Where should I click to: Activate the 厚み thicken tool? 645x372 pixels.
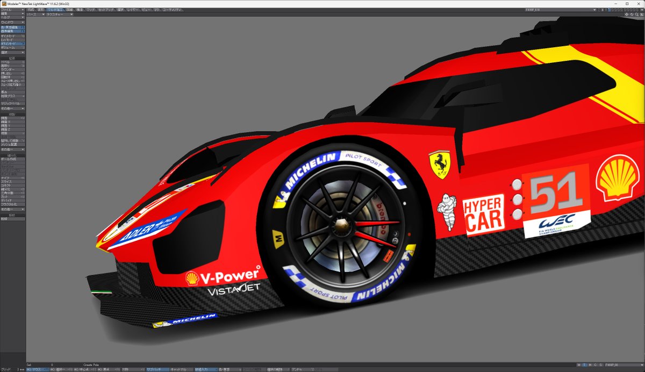click(x=13, y=92)
